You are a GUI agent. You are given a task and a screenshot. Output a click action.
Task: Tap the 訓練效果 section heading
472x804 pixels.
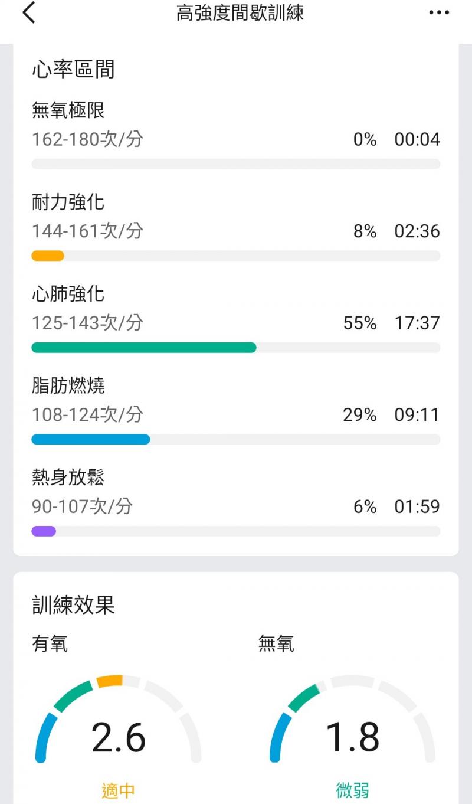click(x=73, y=605)
